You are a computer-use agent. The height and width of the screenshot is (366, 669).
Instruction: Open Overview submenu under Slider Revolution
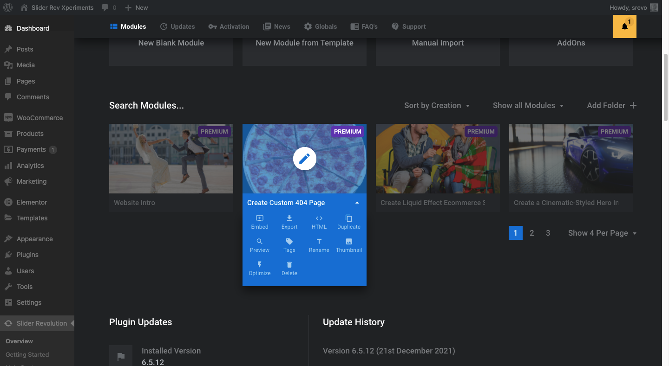19,341
